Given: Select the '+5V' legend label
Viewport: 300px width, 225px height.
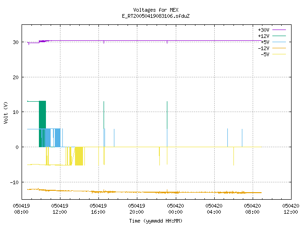Looking at the screenshot, I should [265, 42].
